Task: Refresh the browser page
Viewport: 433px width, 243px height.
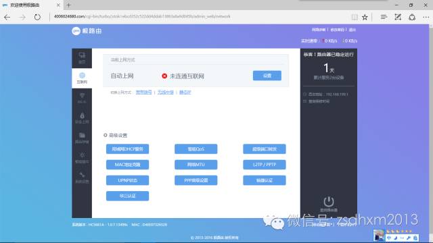Action: click(x=37, y=17)
